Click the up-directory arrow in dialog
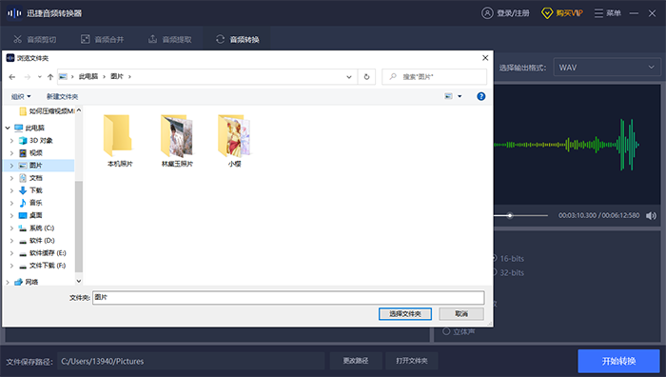 pos(50,77)
